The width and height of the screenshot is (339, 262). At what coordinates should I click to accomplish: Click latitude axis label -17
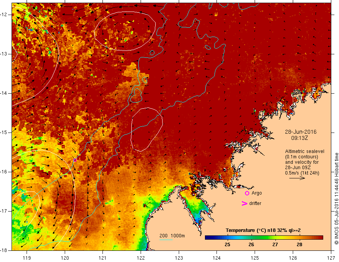pos(4,211)
